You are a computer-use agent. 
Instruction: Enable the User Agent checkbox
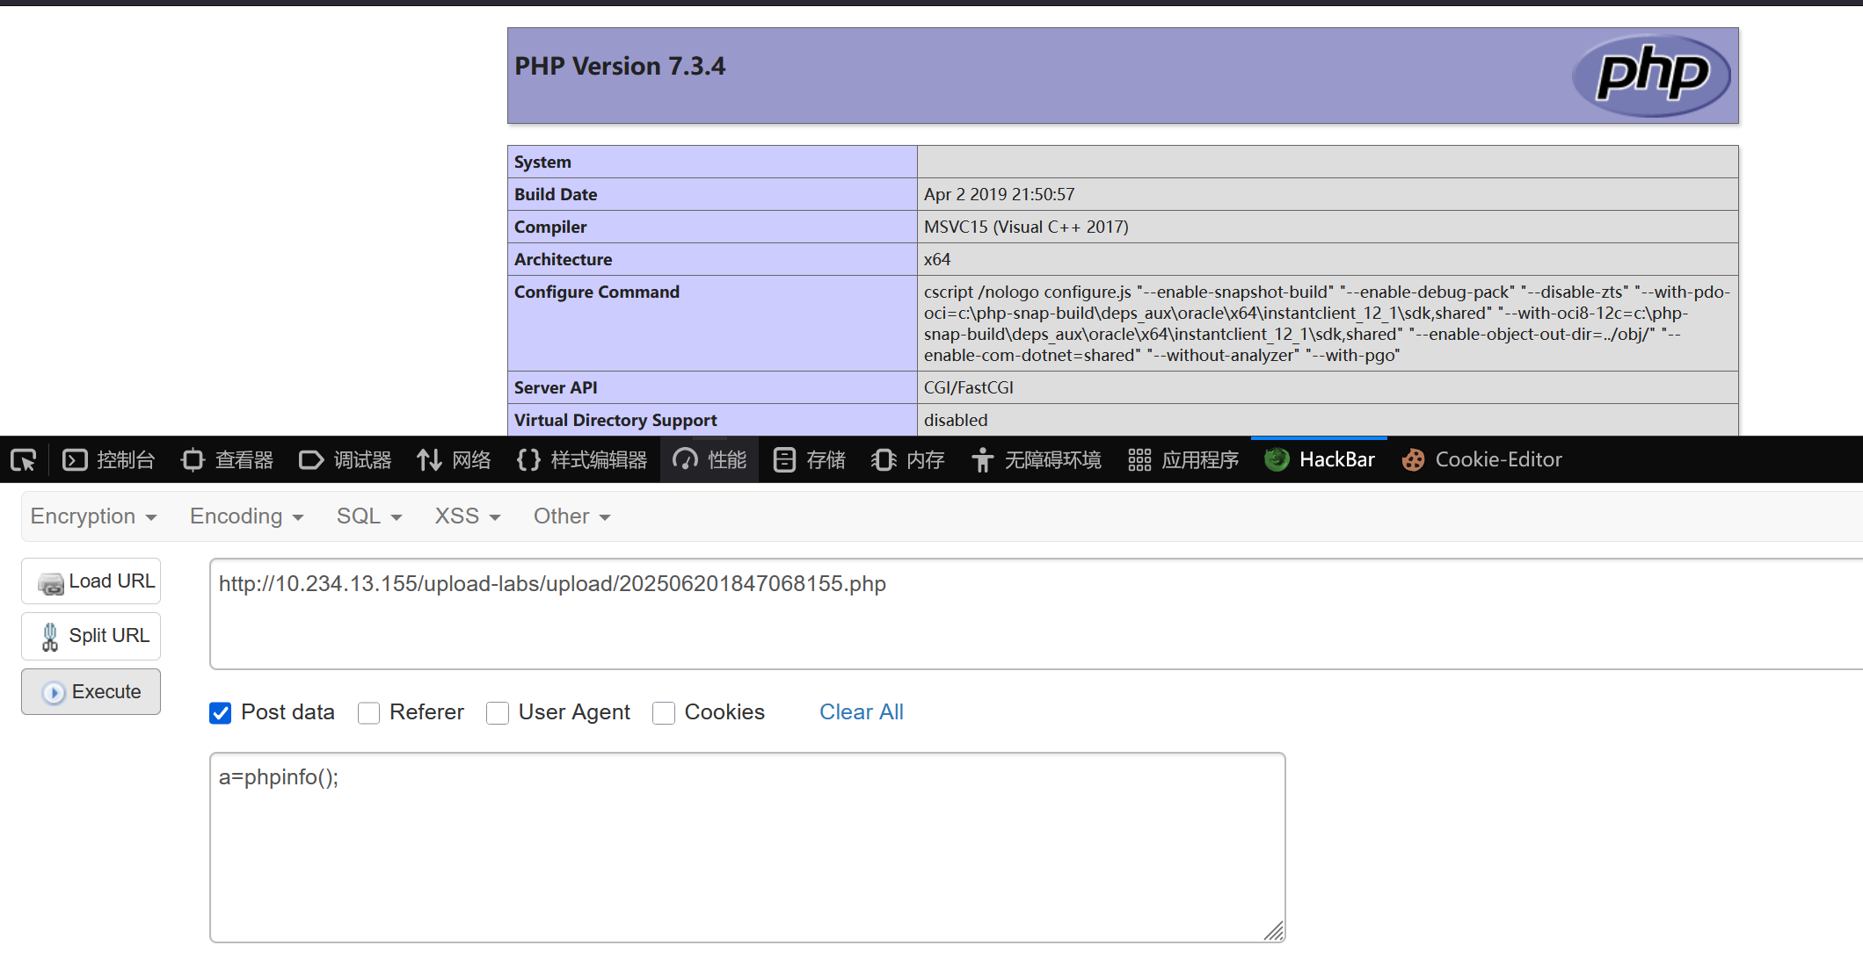(x=498, y=713)
